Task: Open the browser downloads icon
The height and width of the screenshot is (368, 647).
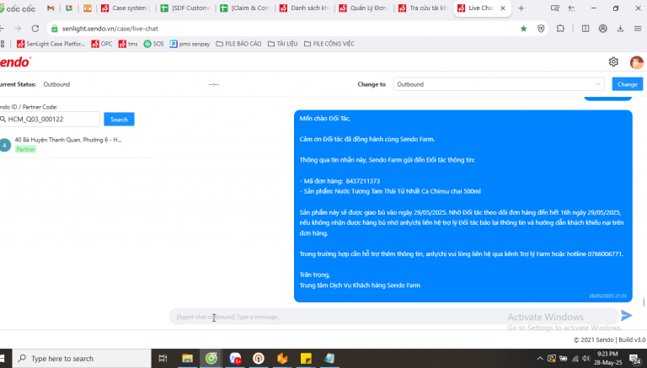Action: (x=620, y=29)
